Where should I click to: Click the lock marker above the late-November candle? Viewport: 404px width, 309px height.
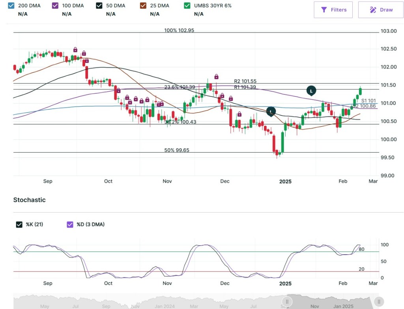(216, 76)
